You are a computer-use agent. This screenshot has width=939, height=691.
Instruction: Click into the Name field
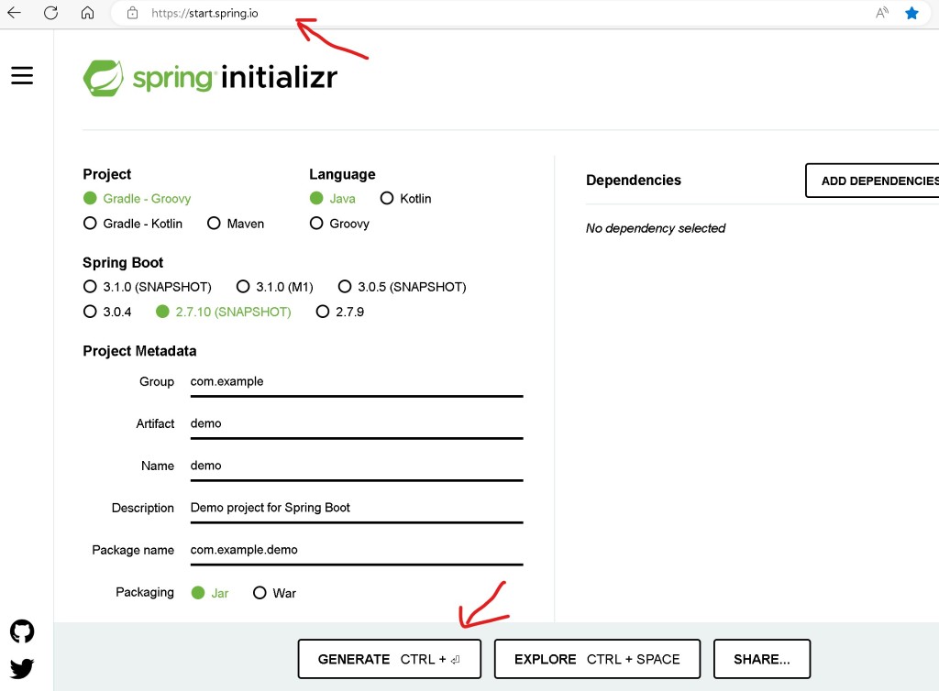click(x=357, y=466)
